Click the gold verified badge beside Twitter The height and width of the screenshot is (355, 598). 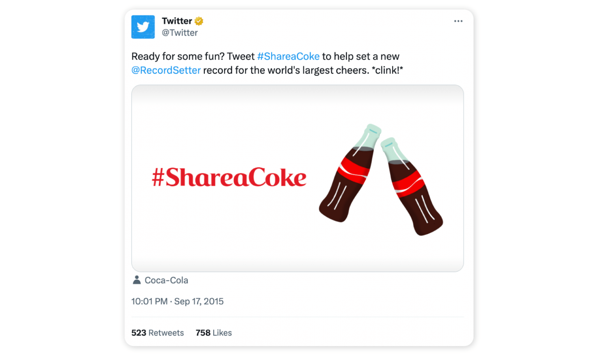[x=199, y=21]
